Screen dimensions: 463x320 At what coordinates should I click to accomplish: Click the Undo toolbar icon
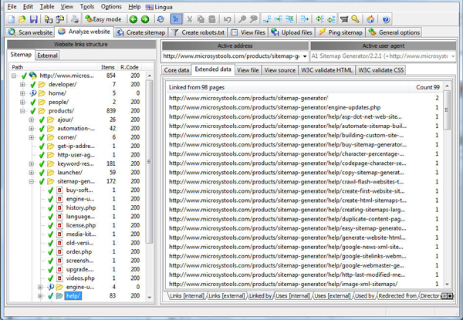227,19
